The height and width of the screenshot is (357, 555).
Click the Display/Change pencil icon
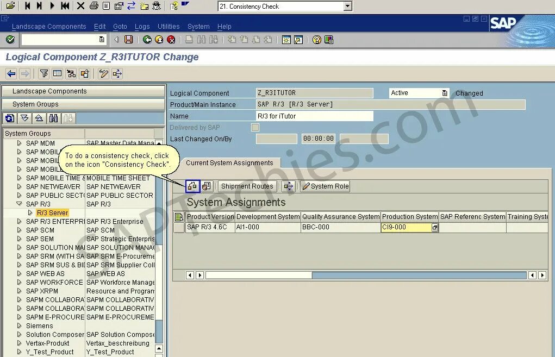103,73
